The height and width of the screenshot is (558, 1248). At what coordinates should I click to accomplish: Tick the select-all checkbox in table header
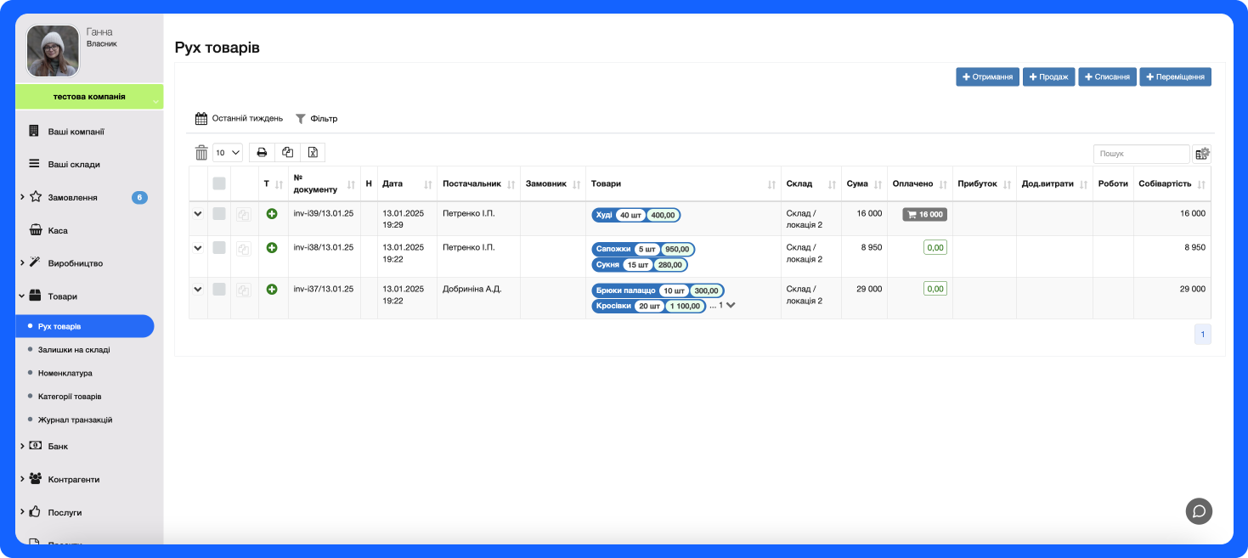pyautogui.click(x=219, y=183)
